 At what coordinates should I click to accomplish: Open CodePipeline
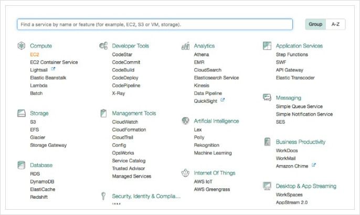pyautogui.click(x=126, y=86)
